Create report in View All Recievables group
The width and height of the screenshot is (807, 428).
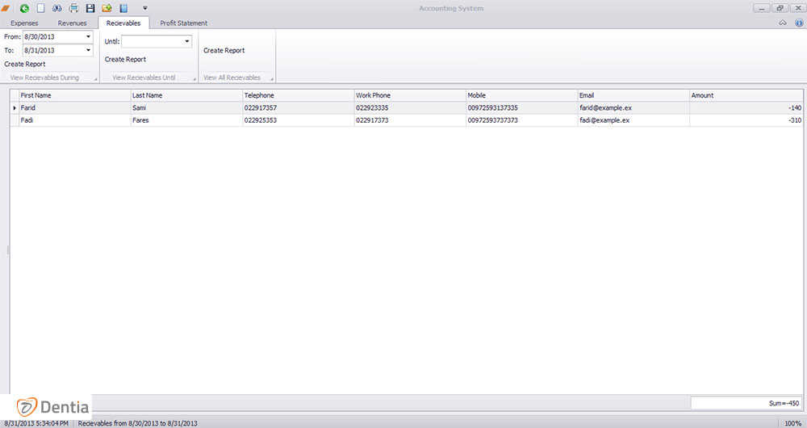224,50
